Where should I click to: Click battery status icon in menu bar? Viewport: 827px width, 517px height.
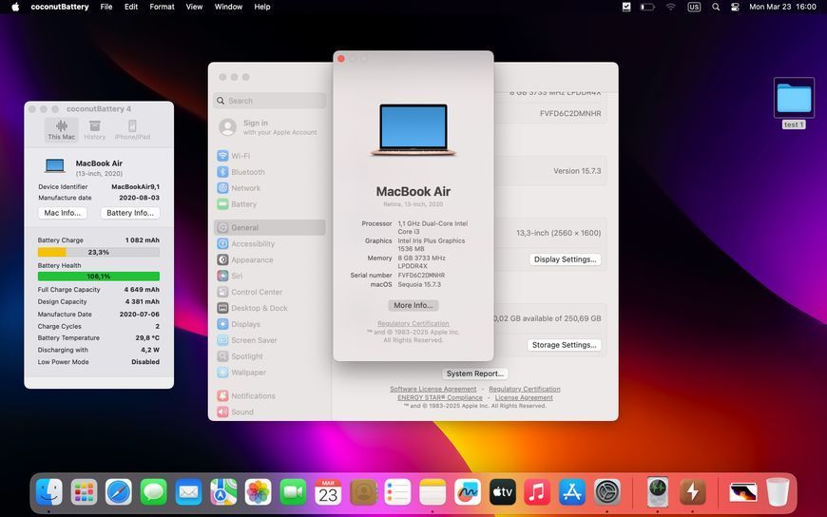coord(647,7)
